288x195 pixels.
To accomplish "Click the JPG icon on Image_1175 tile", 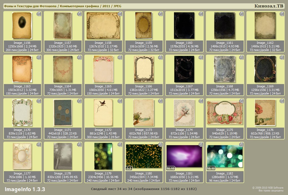I will coord(241,101).
